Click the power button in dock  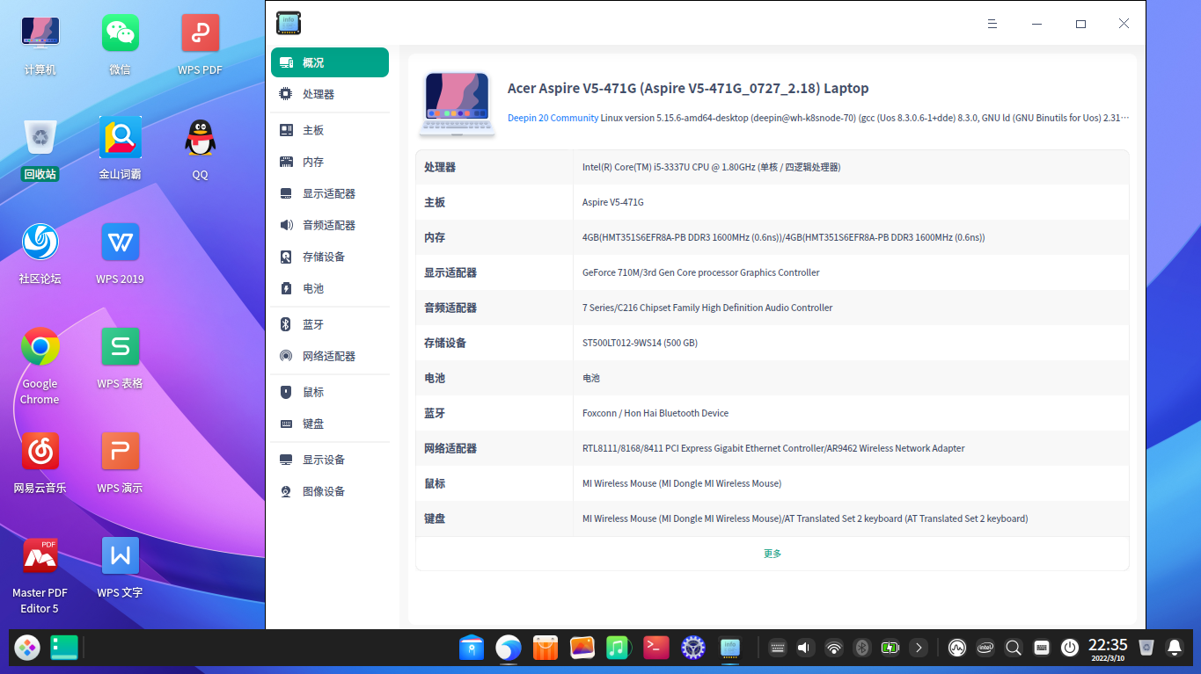point(1070,648)
